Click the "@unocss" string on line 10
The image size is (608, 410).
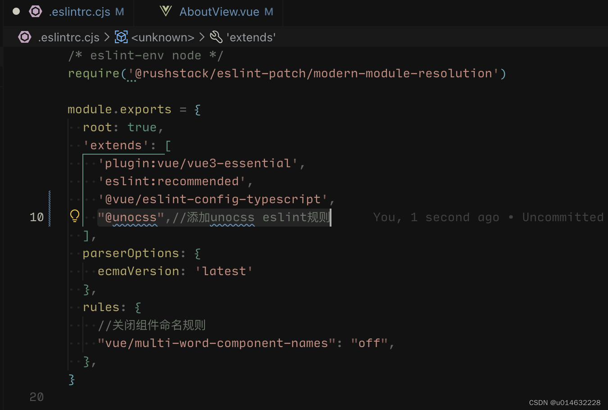131,217
